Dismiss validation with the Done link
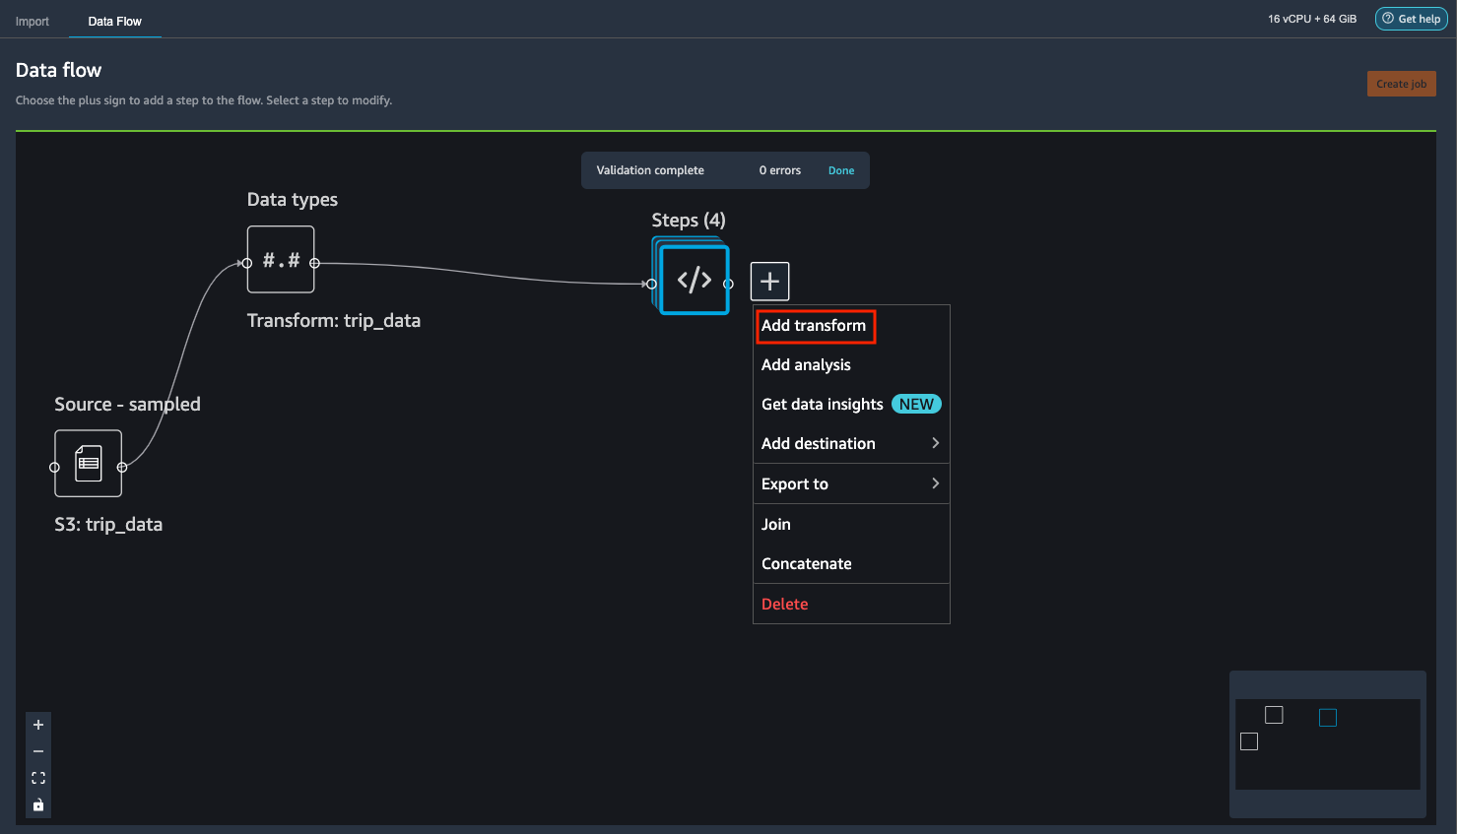Image resolution: width=1457 pixels, height=834 pixels. tap(841, 170)
